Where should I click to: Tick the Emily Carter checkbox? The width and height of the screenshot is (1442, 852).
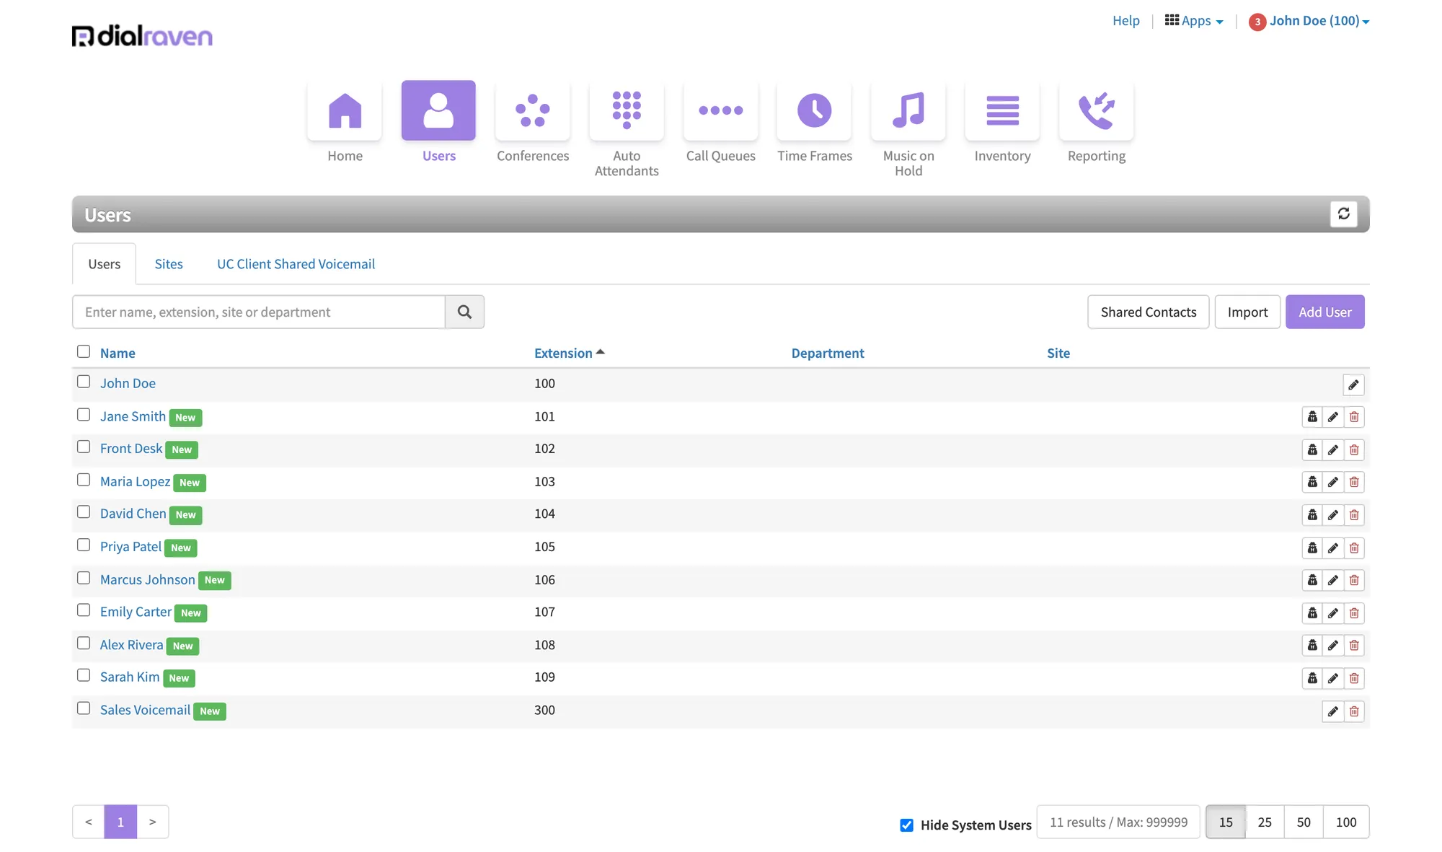(84, 610)
